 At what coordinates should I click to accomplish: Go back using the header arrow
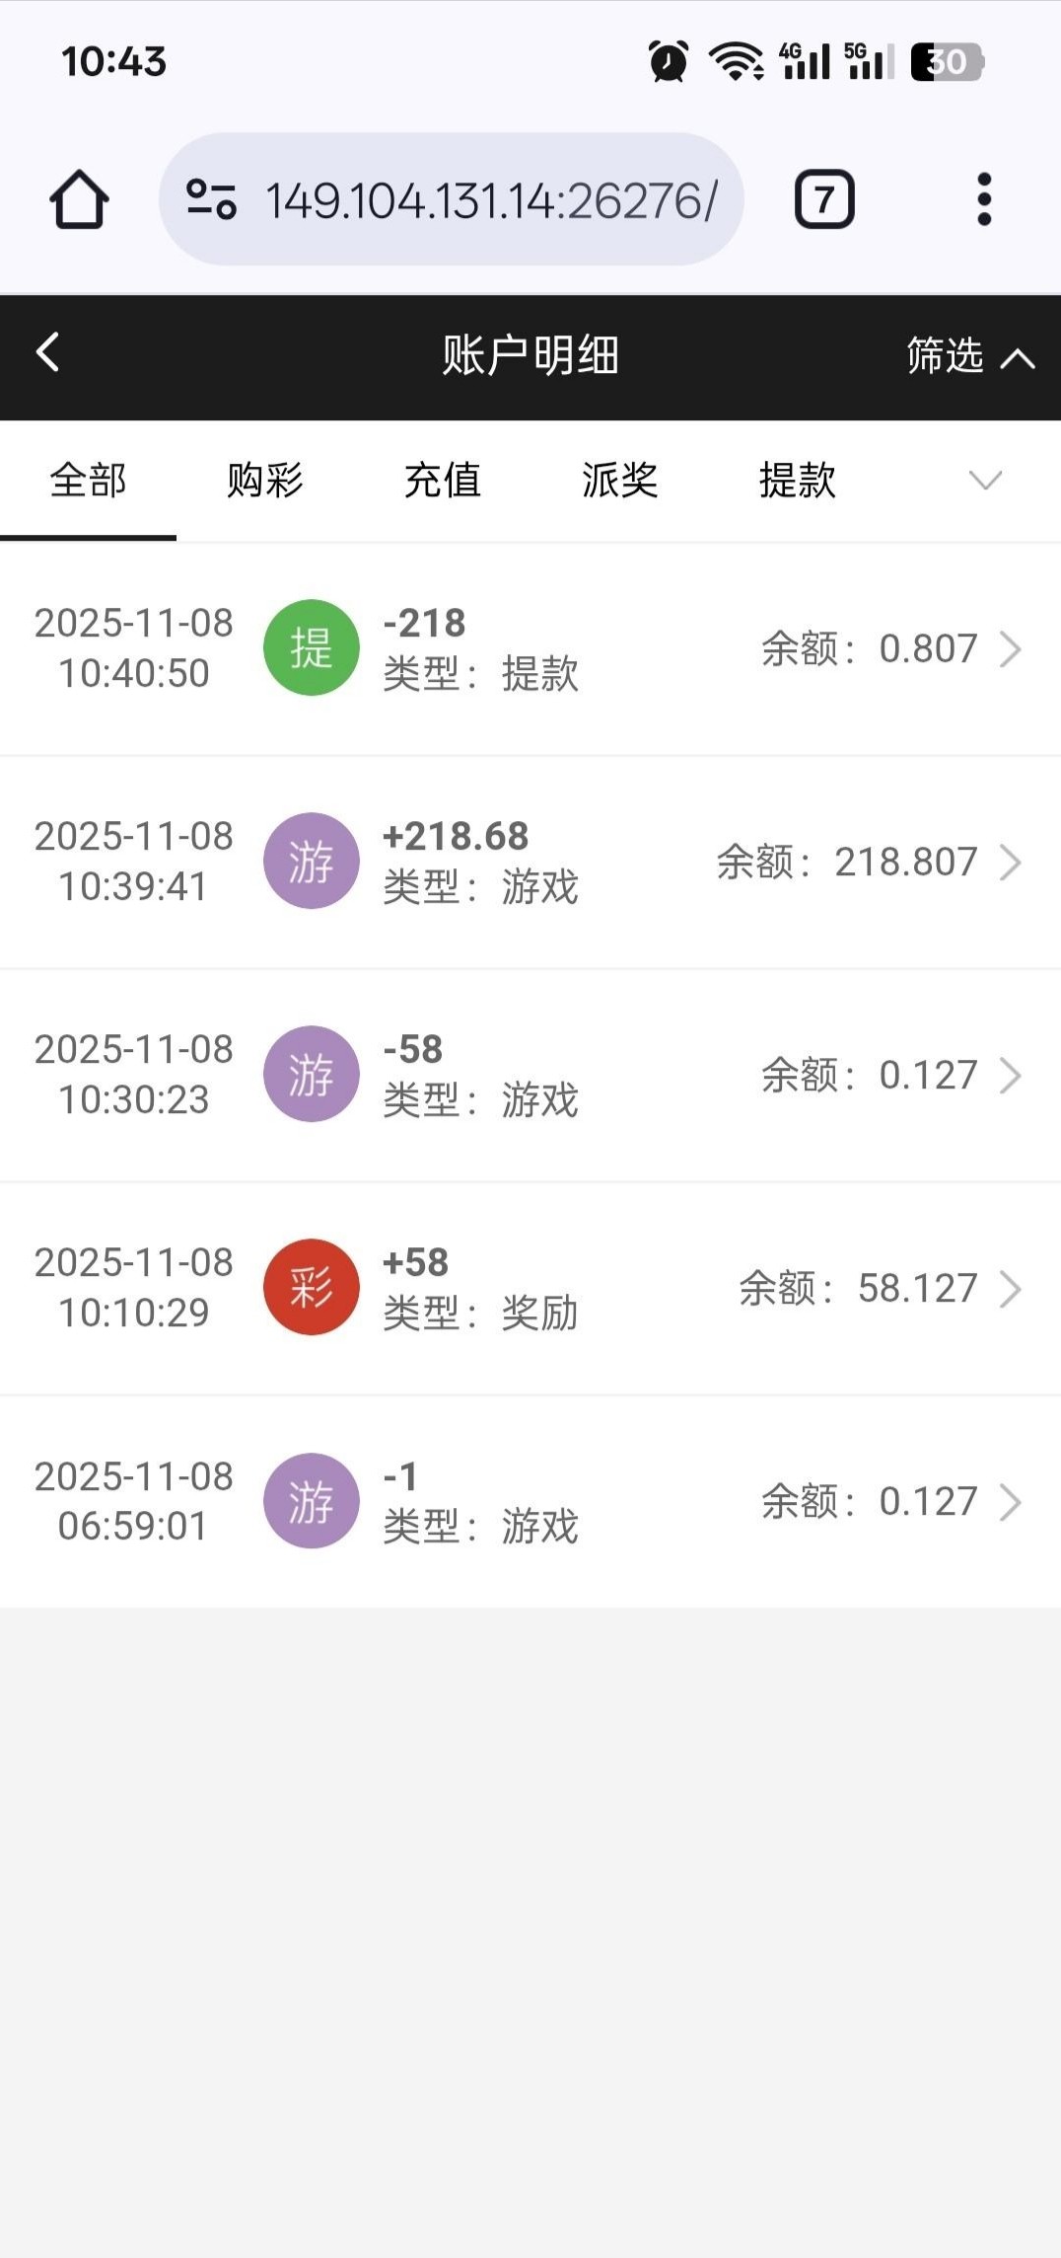(x=47, y=352)
